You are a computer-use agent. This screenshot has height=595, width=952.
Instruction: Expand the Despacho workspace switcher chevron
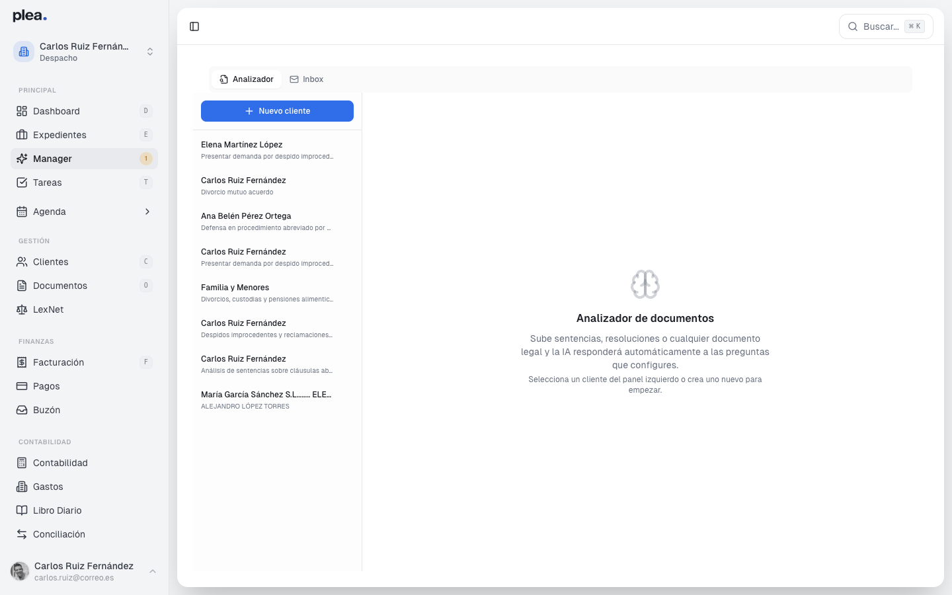point(150,52)
